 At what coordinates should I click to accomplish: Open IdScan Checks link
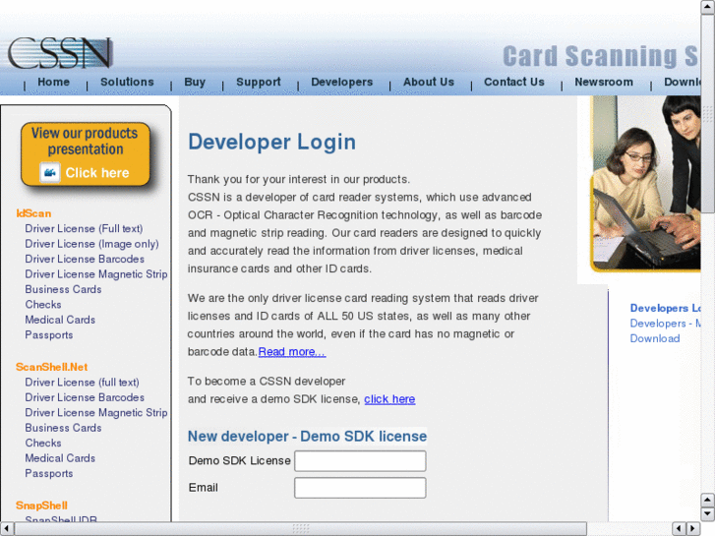[x=43, y=305]
